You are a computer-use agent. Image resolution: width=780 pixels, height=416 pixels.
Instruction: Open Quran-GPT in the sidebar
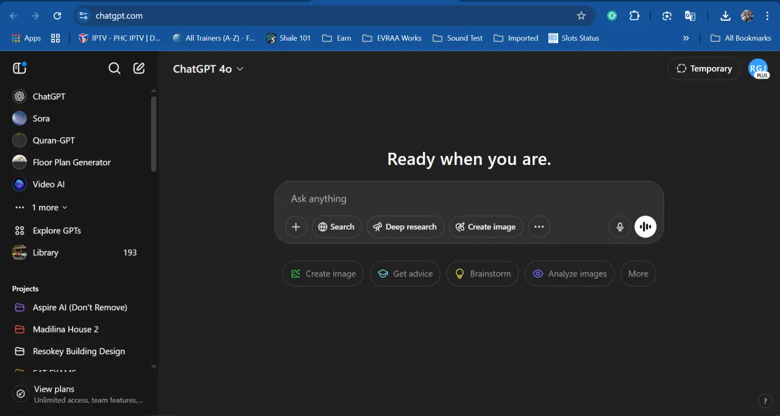click(x=77, y=140)
